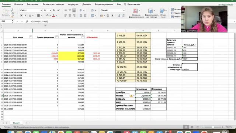The width and height of the screenshot is (236, 133).
Task: Open the Calibri font name dropdown
Action: pos(41,10)
